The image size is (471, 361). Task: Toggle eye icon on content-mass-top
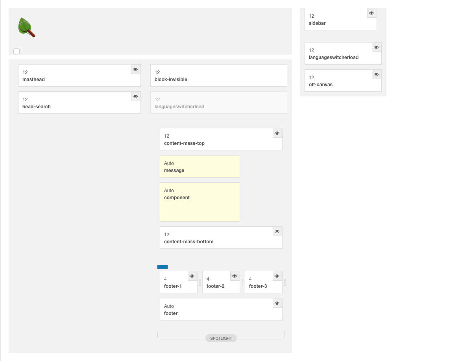(277, 133)
